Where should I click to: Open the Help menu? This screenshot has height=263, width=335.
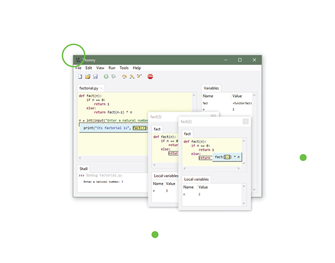[x=137, y=68]
